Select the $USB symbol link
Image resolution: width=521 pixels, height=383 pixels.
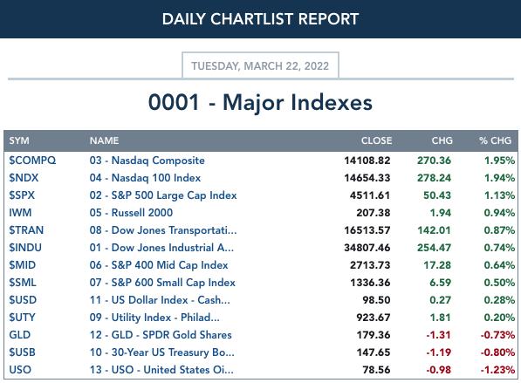pyautogui.click(x=22, y=352)
